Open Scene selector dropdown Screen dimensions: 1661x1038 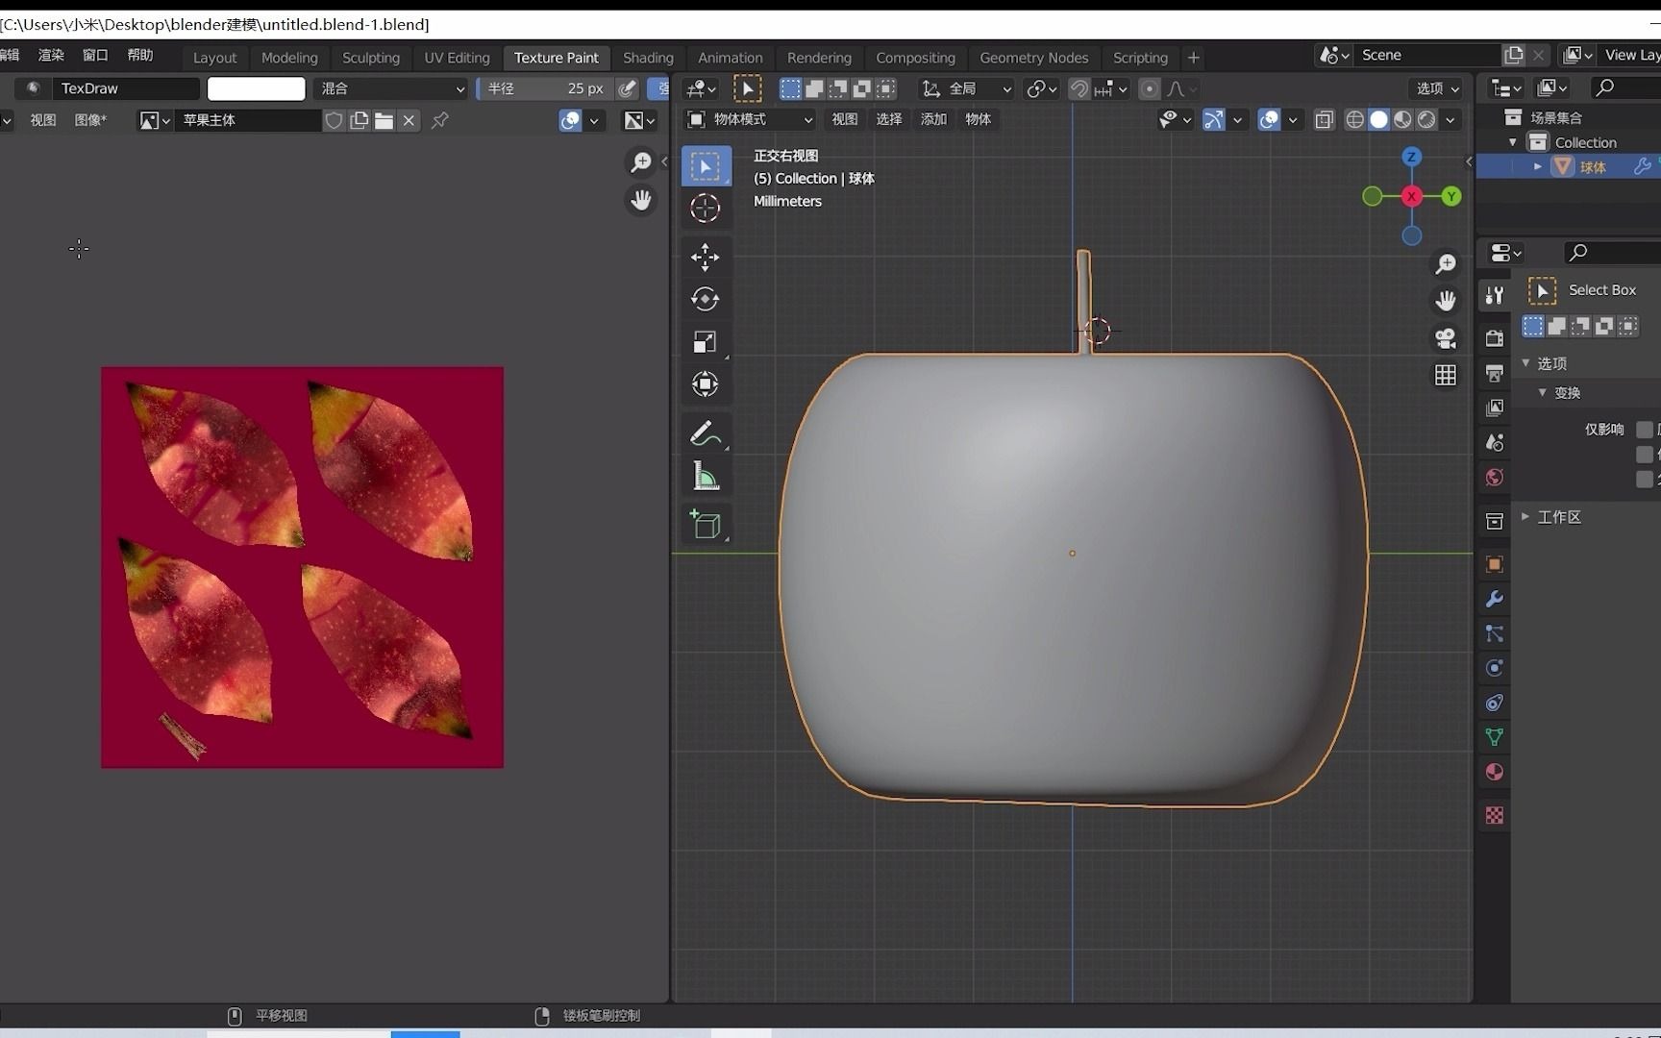(1335, 55)
